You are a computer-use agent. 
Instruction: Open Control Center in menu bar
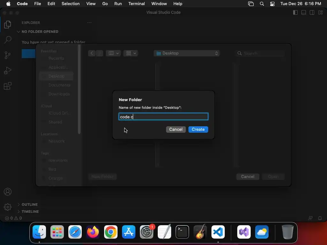pos(272,4)
